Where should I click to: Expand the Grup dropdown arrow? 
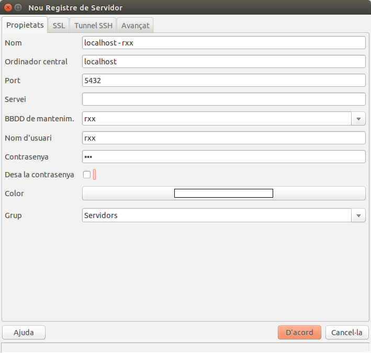pos(358,215)
